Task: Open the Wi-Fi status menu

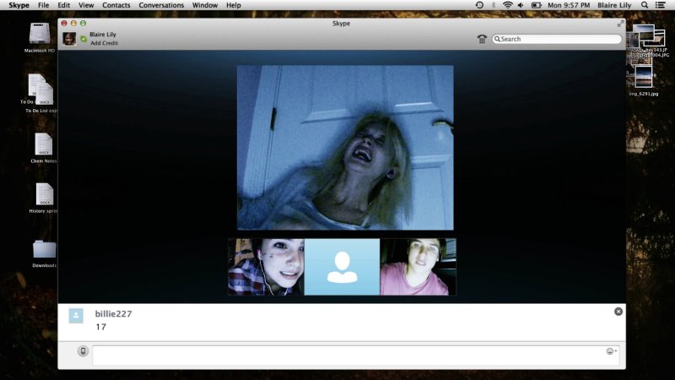Action: (507, 5)
